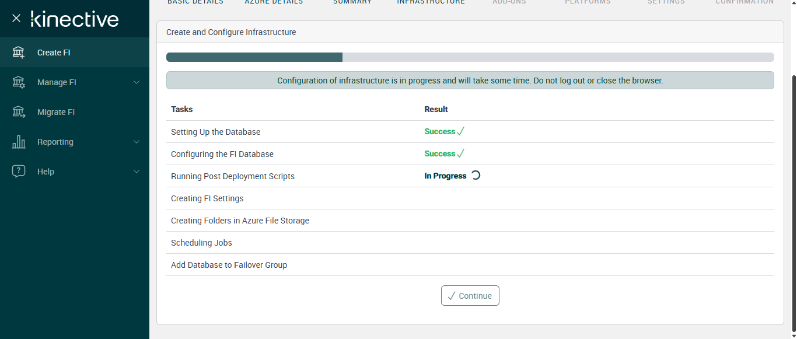Click the infrastructure configuration progress bar
The image size is (797, 339).
pos(470,57)
